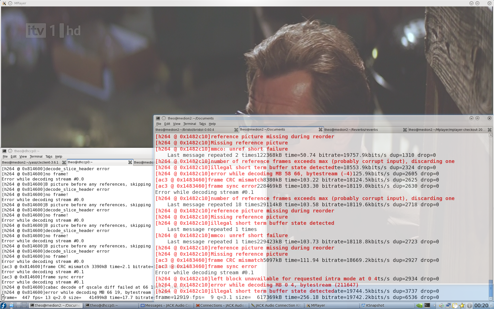Click scrollbar up arrow in Documents terminal
Screen dimensions: 494x309
[x=491, y=135]
